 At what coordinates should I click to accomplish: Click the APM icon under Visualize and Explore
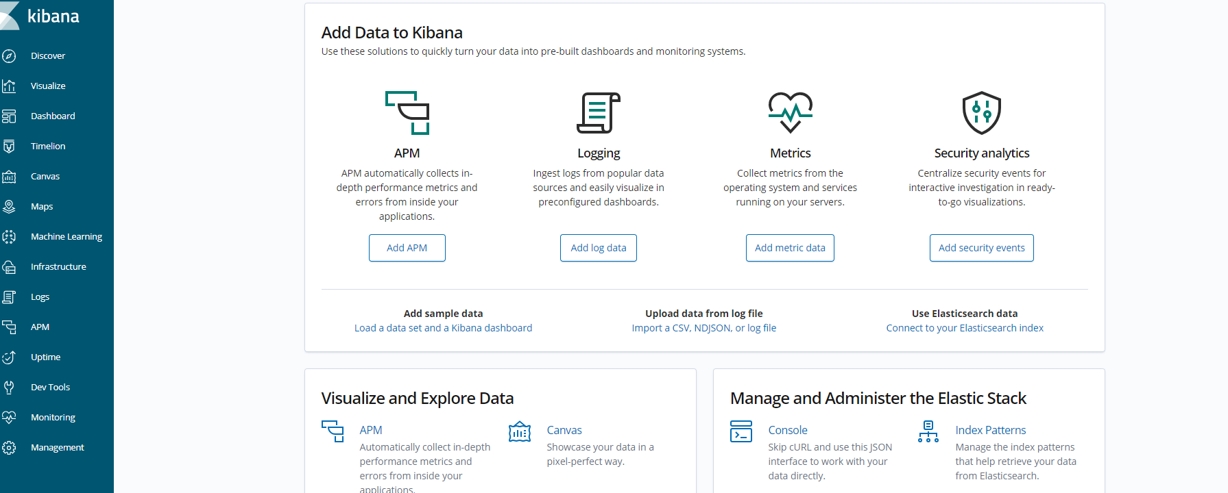(333, 431)
